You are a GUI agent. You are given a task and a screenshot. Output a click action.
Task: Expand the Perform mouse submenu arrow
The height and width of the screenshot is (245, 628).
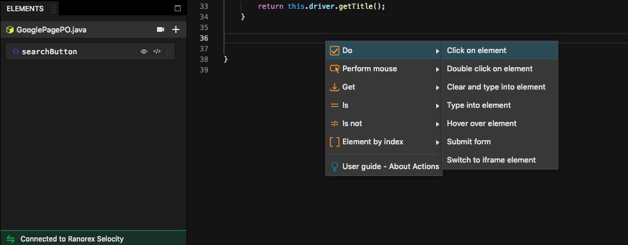pyautogui.click(x=437, y=69)
